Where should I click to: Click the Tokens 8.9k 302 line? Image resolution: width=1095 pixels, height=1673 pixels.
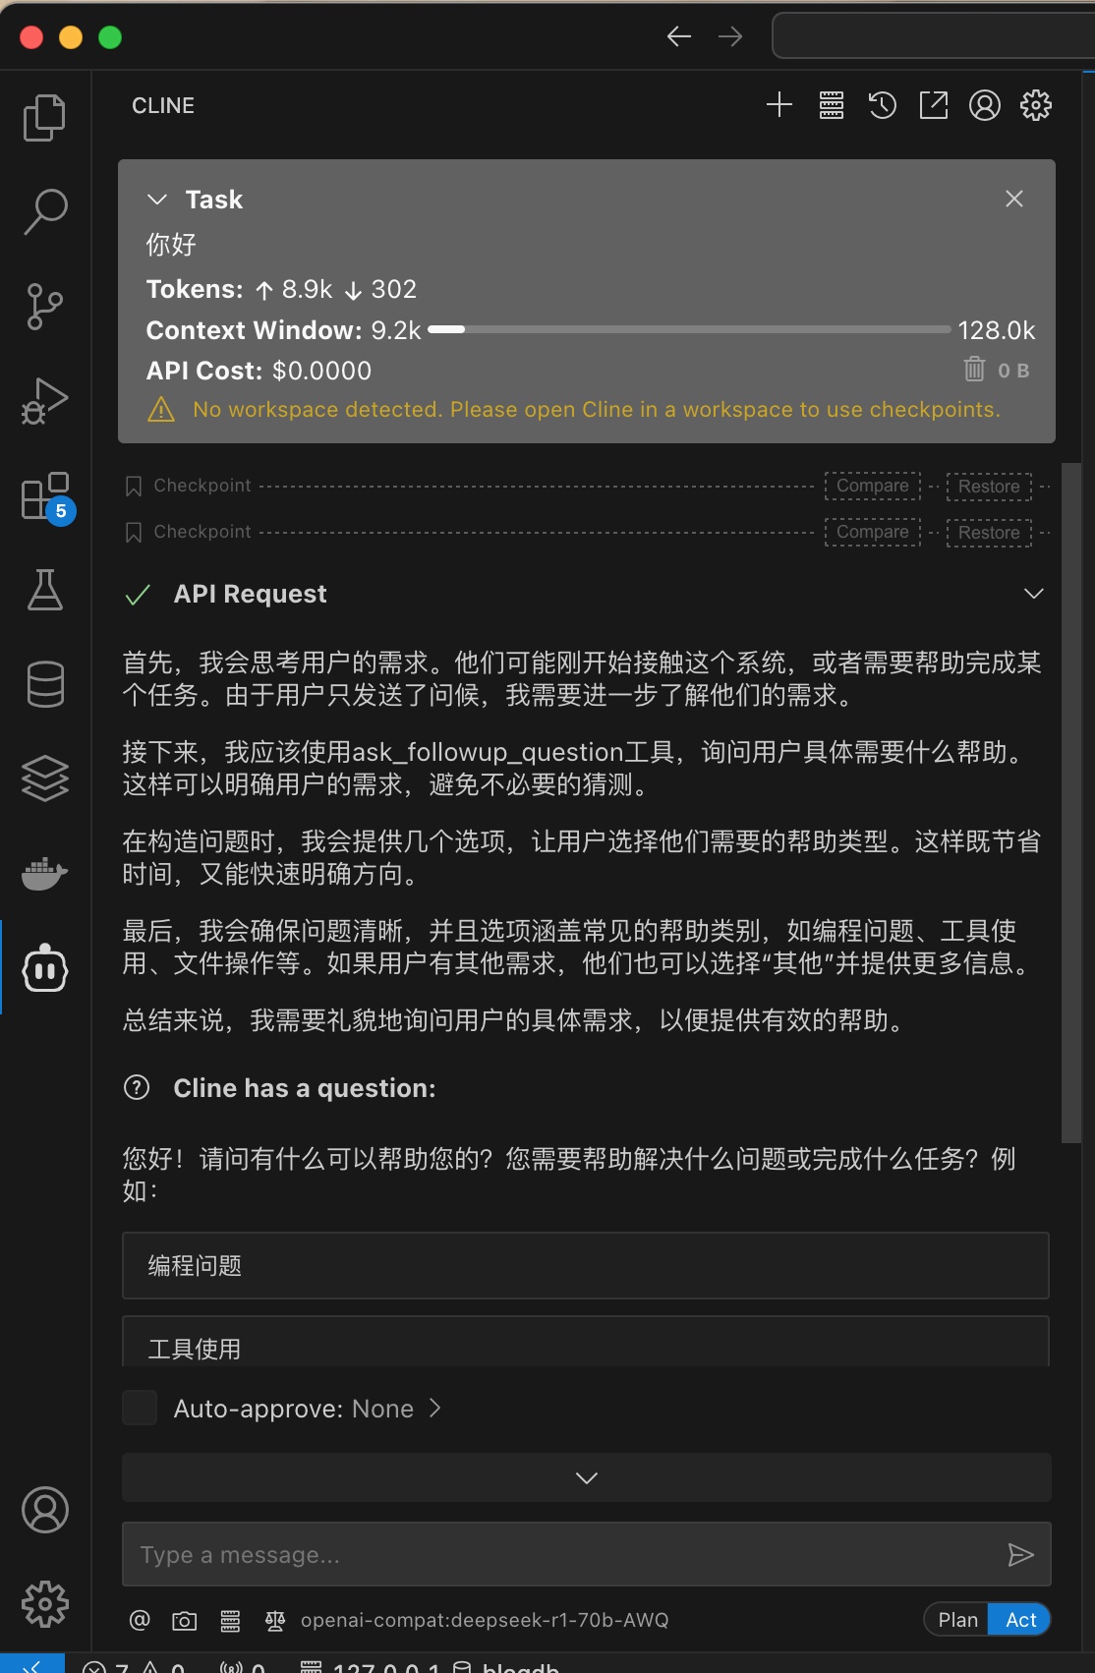(x=281, y=289)
